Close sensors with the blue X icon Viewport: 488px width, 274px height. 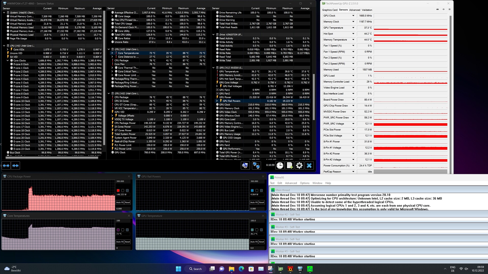309,166
